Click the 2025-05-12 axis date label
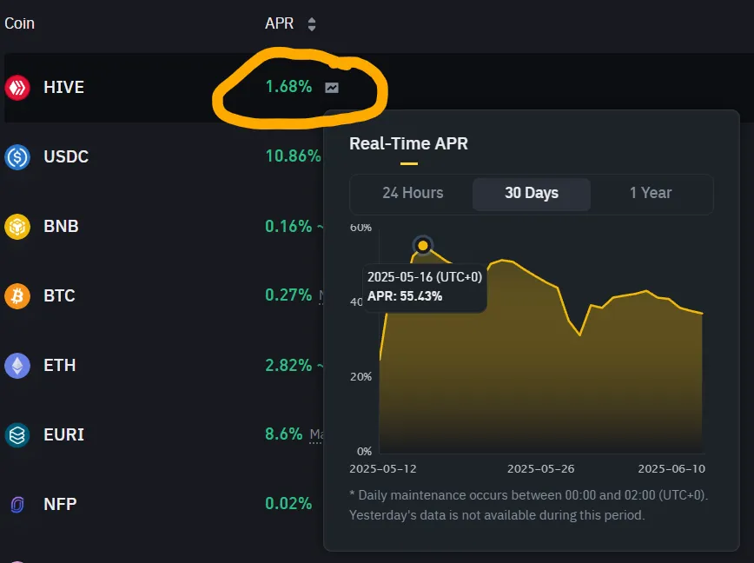 383,469
